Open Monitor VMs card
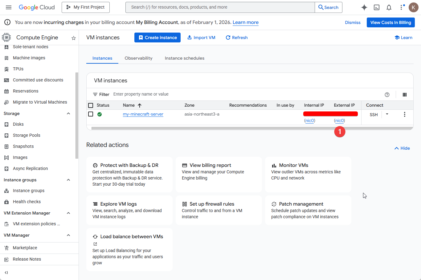The width and height of the screenshot is (421, 280). coord(308,175)
